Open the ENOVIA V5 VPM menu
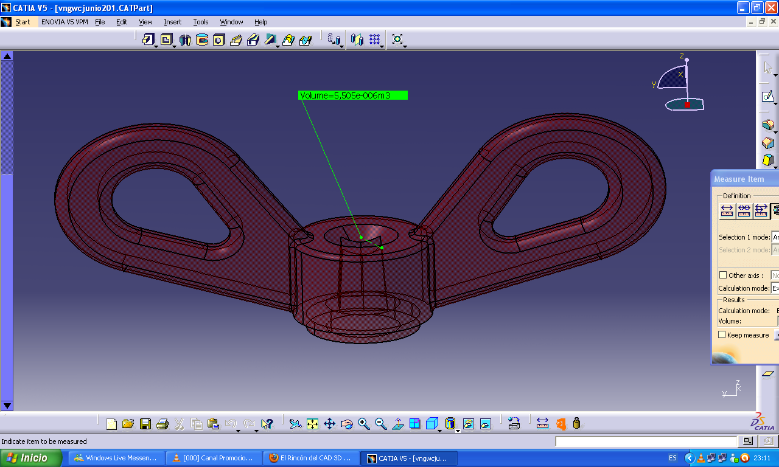 (x=65, y=22)
